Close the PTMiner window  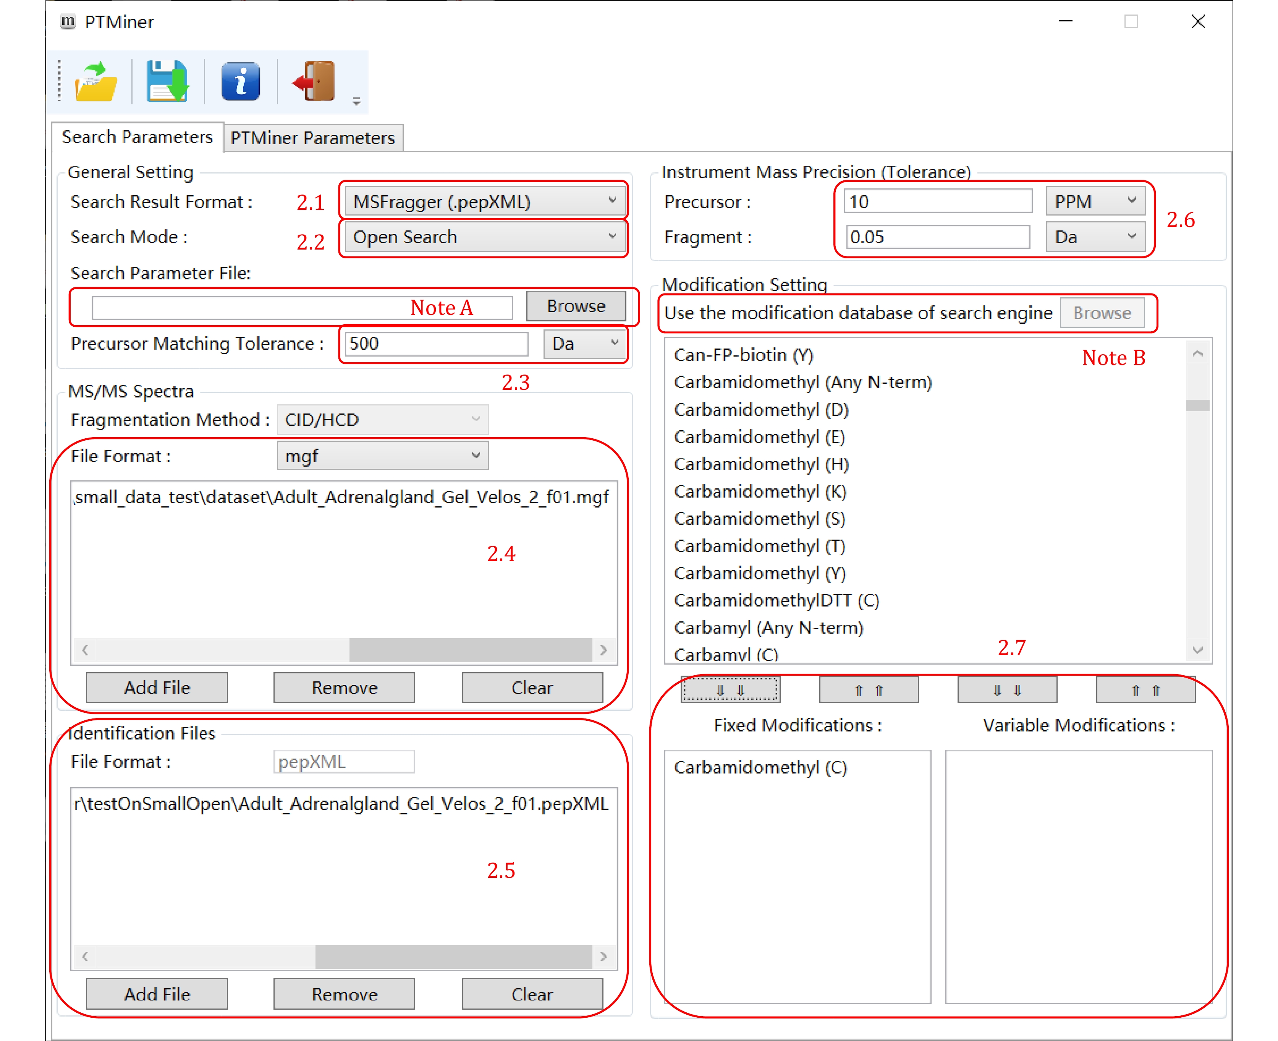pos(1198,21)
